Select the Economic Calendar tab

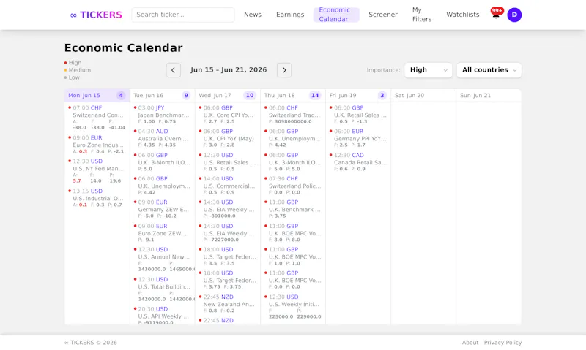coord(336,15)
